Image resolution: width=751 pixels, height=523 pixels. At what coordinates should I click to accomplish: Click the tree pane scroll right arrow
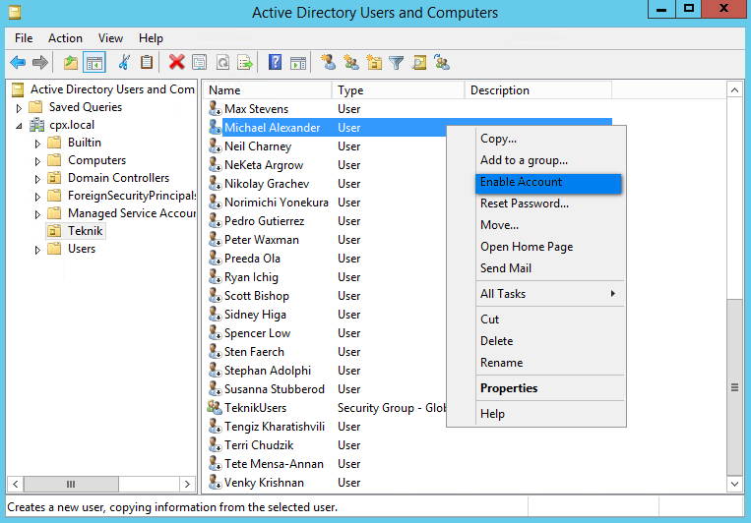[x=187, y=485]
